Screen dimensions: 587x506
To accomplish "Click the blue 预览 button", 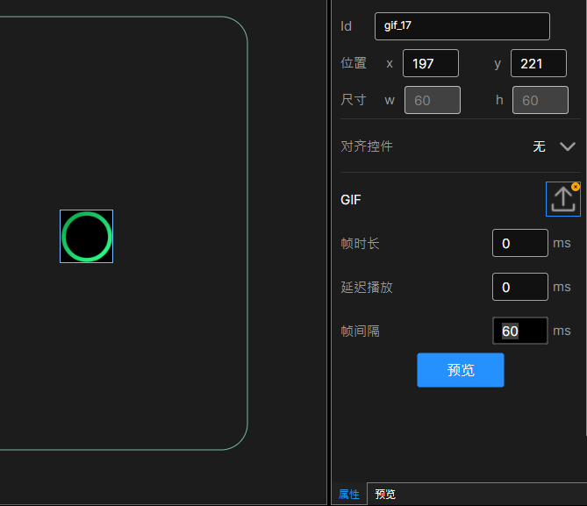I will [x=461, y=370].
